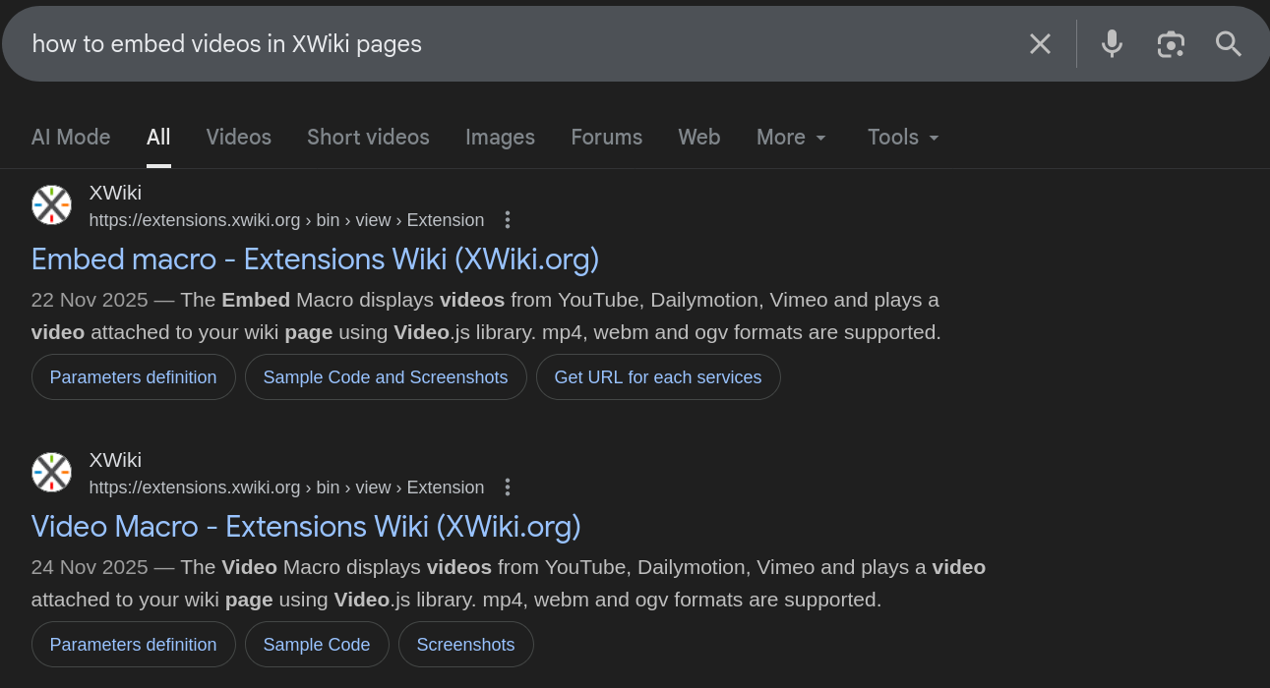Expand the Tools dropdown
Viewport: 1270px width, 688px height.
point(904,137)
